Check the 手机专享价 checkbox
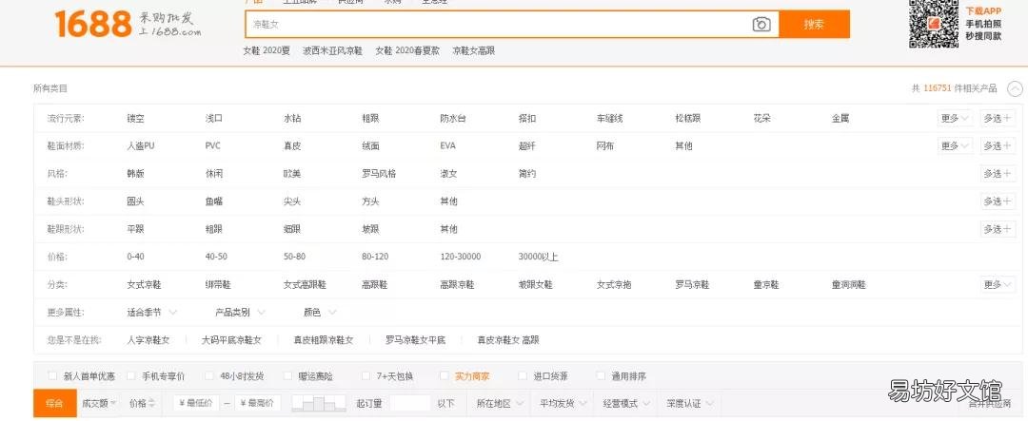1028x421 pixels. 131,375
